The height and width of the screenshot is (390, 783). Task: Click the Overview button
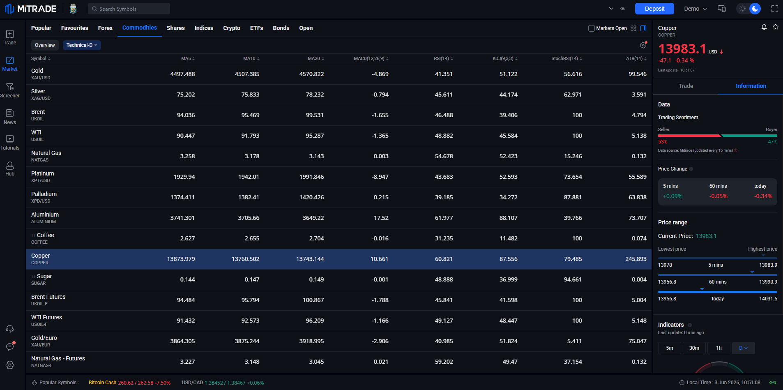point(45,45)
